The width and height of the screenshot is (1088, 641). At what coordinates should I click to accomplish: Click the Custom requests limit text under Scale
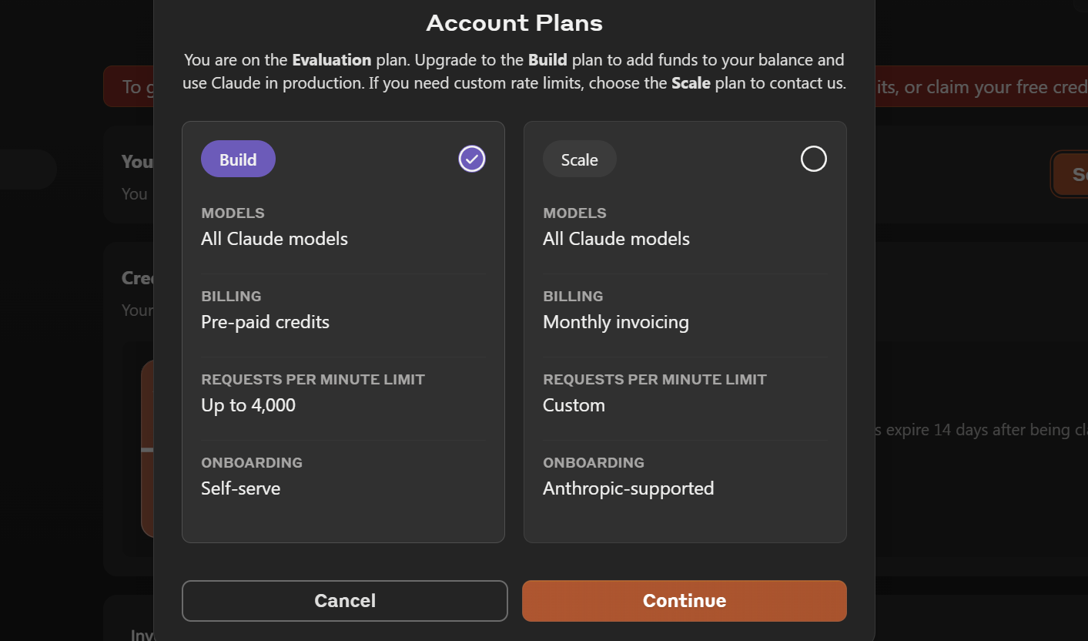click(574, 405)
